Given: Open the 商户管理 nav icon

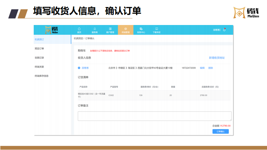Looking at the screenshot, I should pyautogui.click(x=110, y=29).
